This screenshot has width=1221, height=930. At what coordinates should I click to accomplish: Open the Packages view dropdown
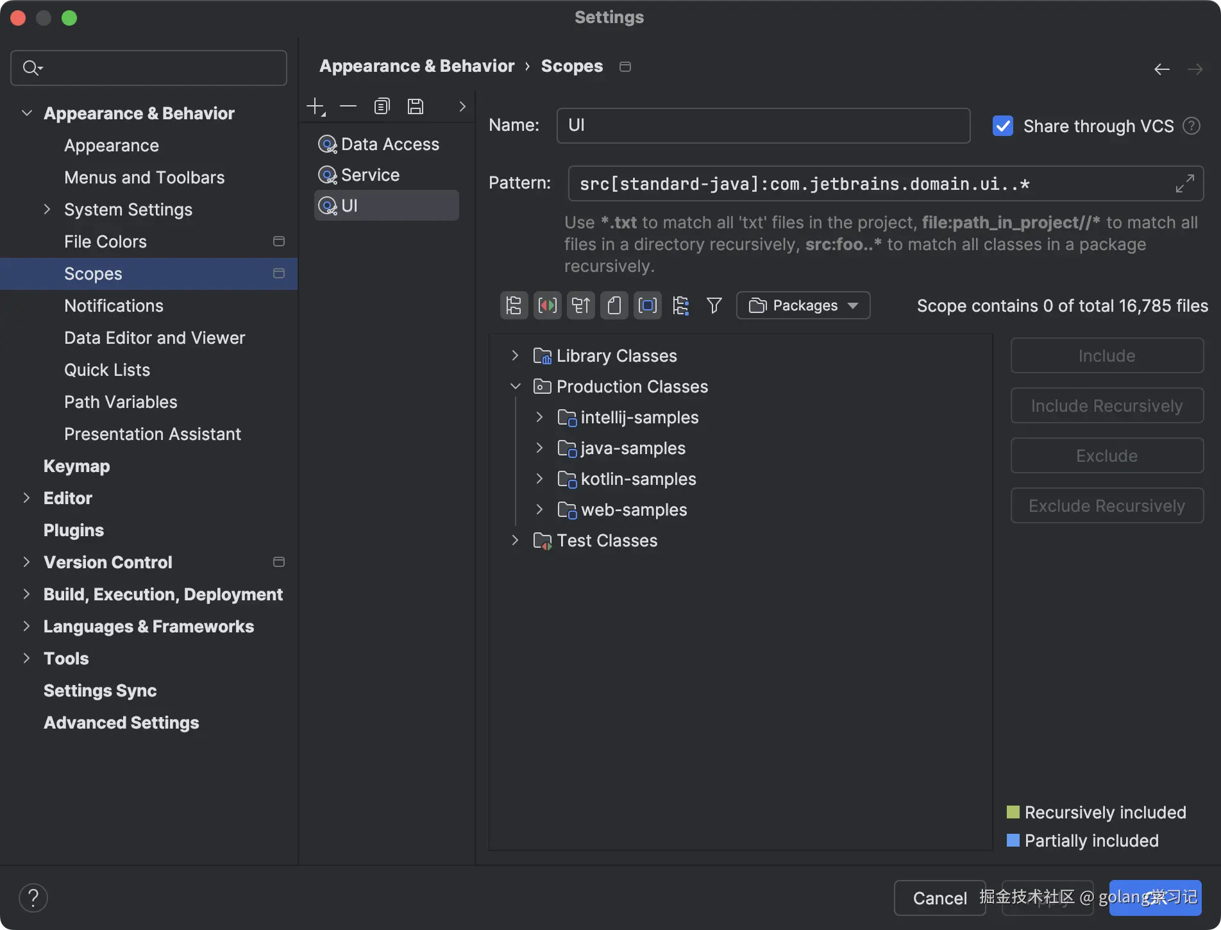click(803, 305)
